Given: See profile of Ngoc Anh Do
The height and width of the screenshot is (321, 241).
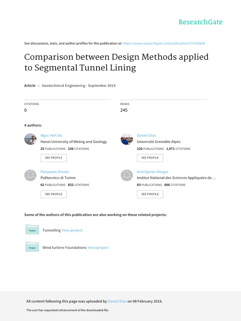Looking at the screenshot, I should click(54, 158).
